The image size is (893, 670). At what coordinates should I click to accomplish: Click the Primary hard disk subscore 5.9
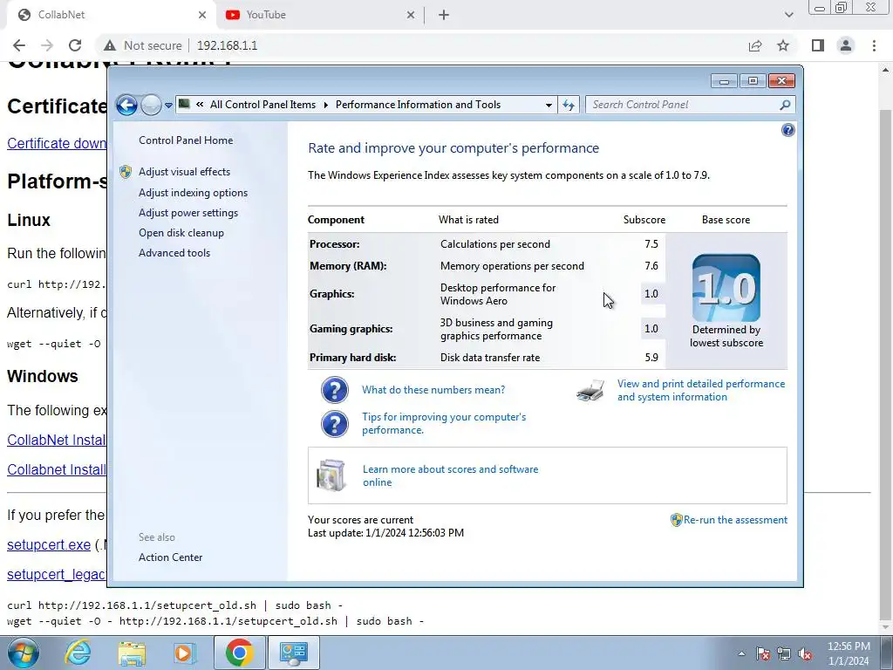pos(651,358)
